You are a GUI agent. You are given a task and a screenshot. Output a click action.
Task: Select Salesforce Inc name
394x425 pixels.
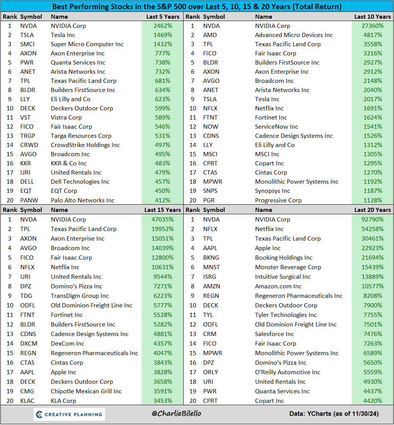coord(274,334)
